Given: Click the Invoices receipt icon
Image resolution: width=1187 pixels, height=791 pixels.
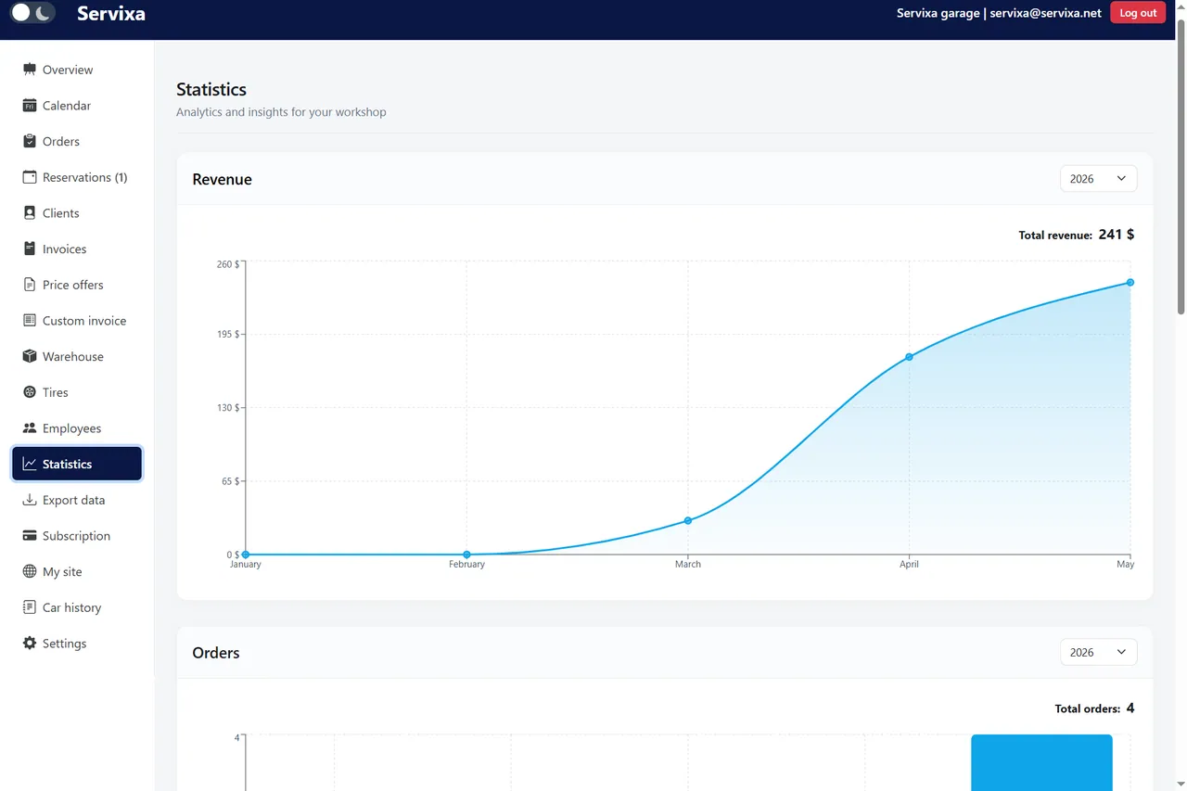Looking at the screenshot, I should tap(30, 249).
